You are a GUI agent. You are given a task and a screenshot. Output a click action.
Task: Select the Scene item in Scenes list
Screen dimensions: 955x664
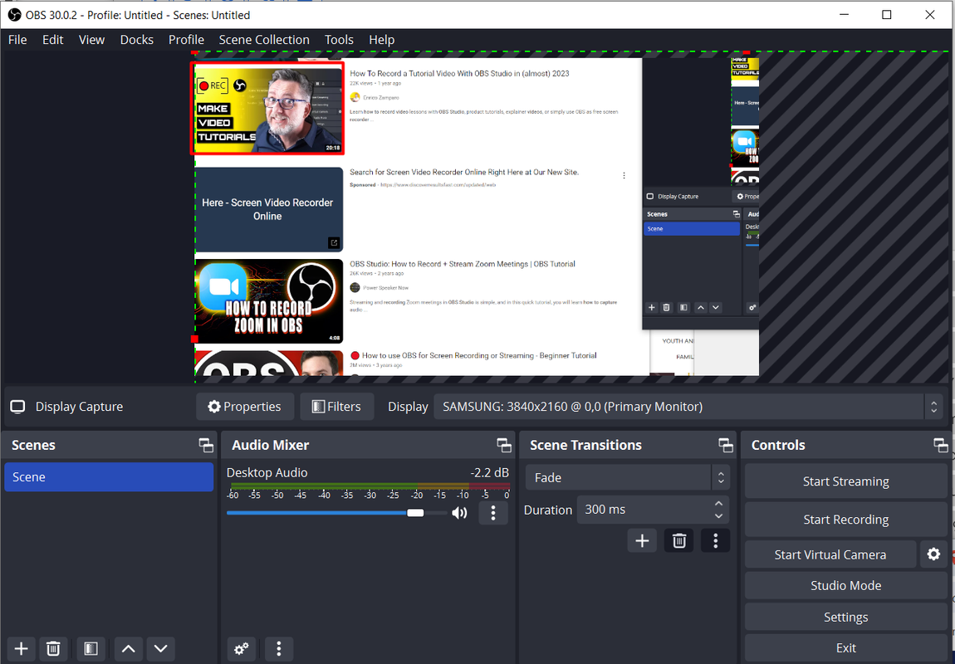[109, 477]
